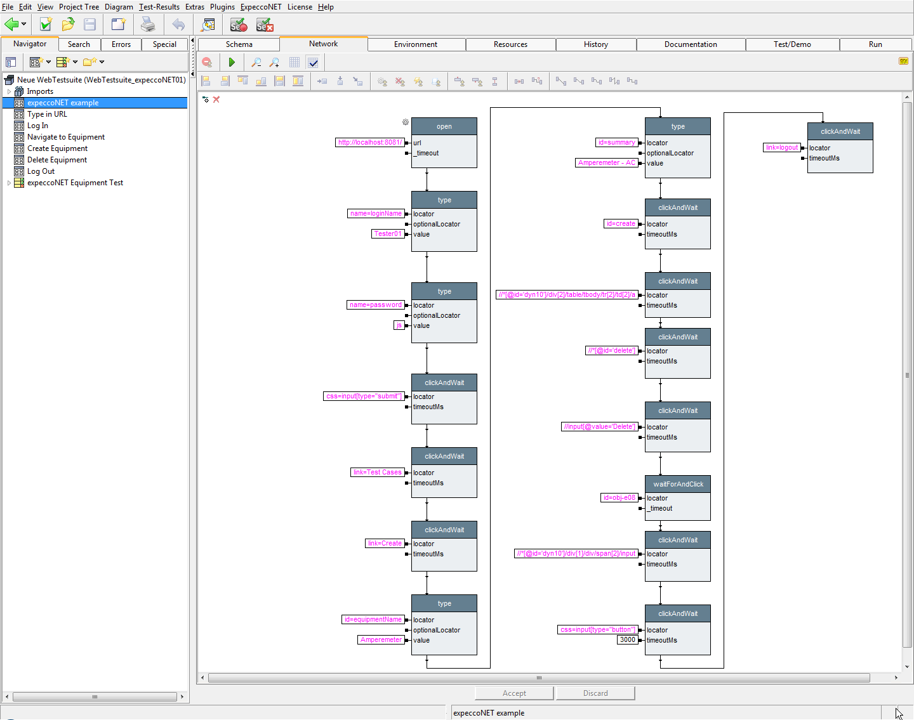Switch to the Environment tab
Screen dimensions: 914x720
pos(415,44)
